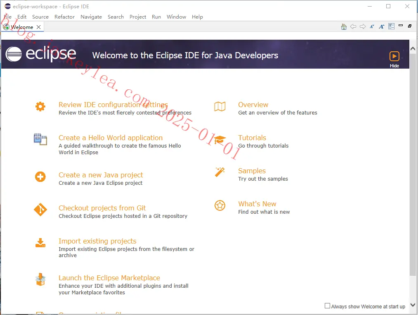Click the Eclipse logo in banner
Screen dimensions: 418x315
tap(41, 54)
